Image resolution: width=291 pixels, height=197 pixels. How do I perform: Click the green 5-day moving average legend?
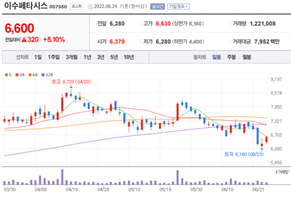pos(8,75)
